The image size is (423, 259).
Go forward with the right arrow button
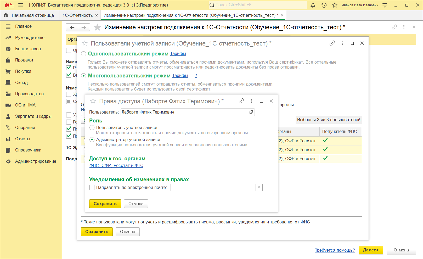point(84,27)
